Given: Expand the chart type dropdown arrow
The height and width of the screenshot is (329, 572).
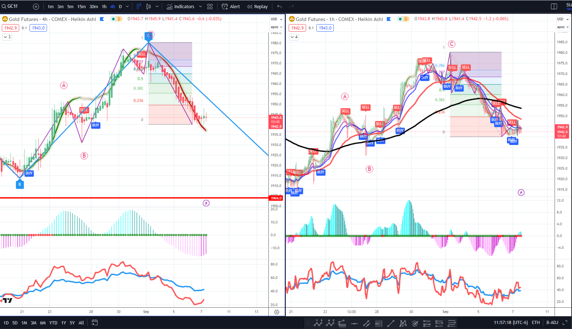Looking at the screenshot, I should pyautogui.click(x=157, y=6).
